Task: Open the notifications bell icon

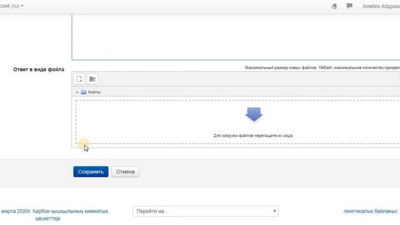Action: click(334, 6)
